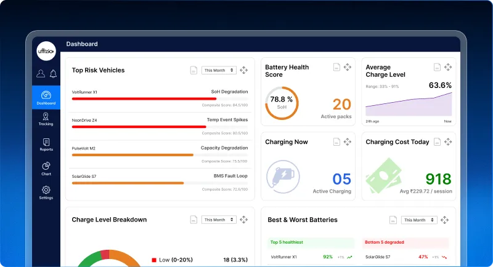
Task: Click the SoH Degradation label
Action: 229,92
